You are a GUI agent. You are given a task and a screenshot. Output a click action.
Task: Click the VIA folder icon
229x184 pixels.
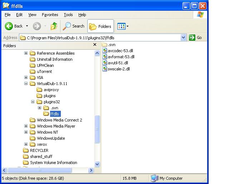pos(33,78)
